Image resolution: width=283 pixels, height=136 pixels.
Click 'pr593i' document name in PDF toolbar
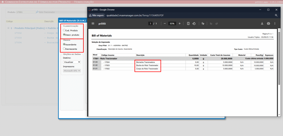point(102,24)
